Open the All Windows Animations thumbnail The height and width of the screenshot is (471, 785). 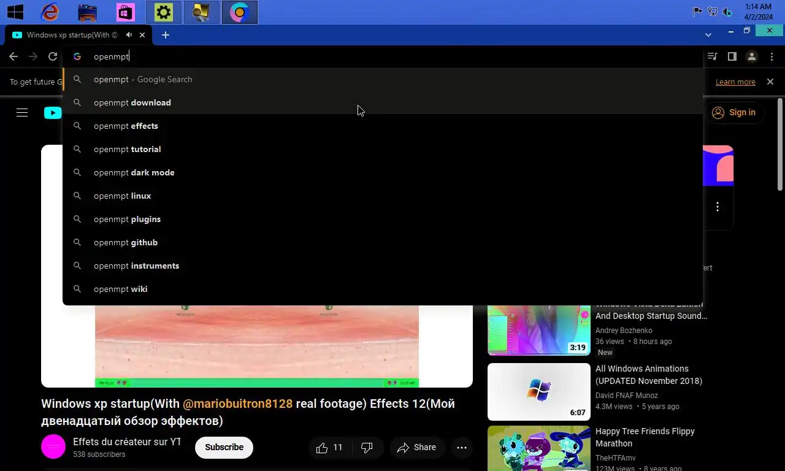[x=538, y=392]
